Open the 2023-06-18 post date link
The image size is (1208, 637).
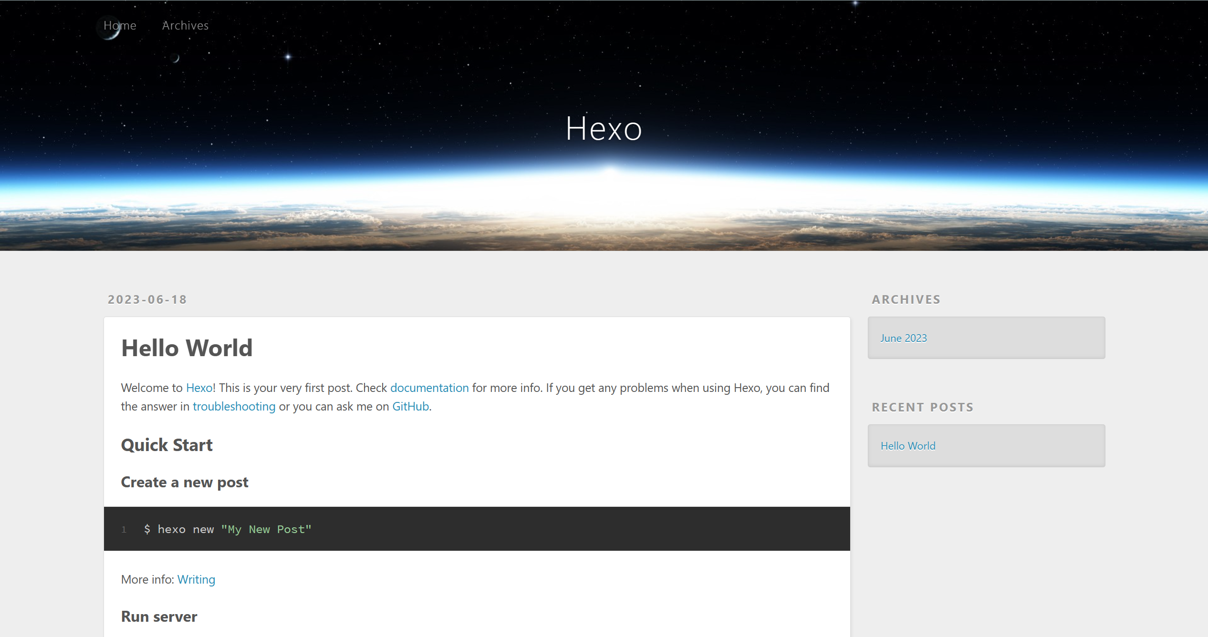tap(147, 299)
